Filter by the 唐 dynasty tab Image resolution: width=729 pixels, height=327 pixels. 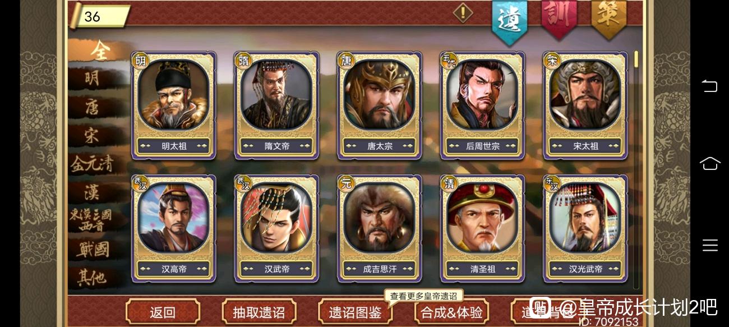pyautogui.click(x=93, y=107)
